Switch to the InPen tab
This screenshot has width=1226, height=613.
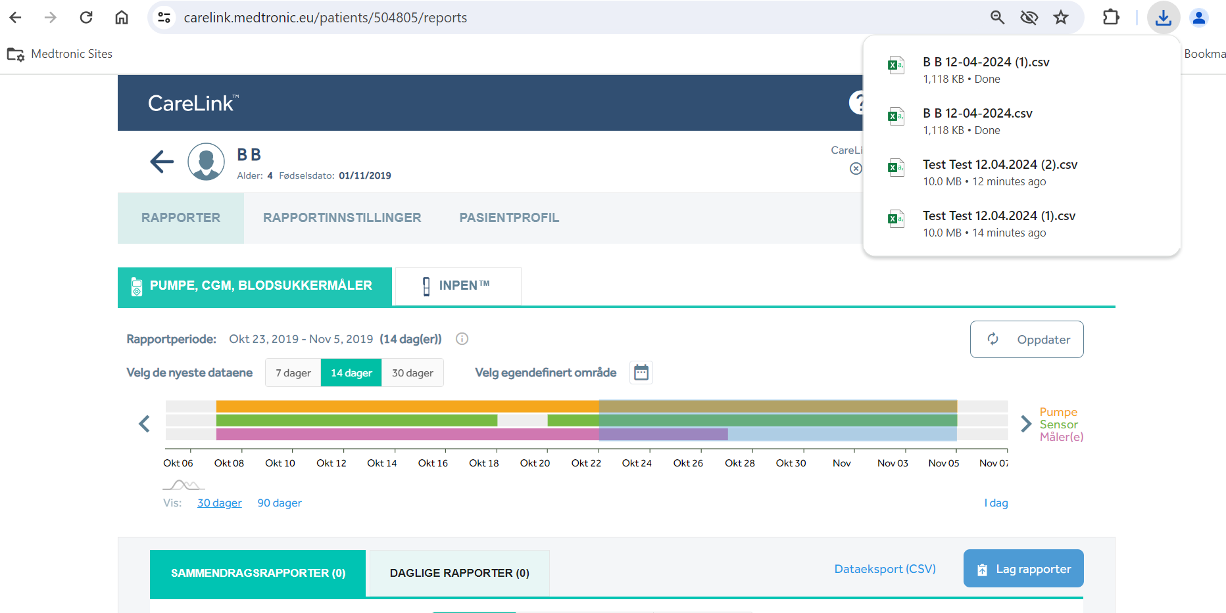tap(457, 286)
